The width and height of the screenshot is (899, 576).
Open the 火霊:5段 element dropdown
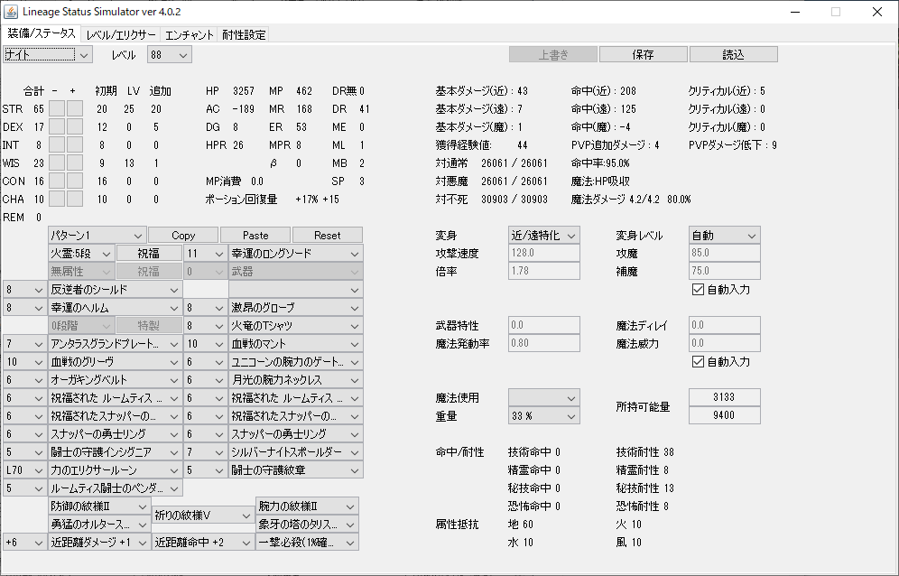pos(81,254)
